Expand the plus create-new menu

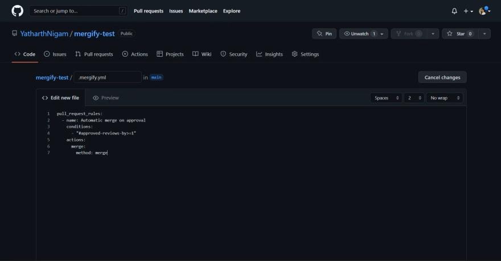(x=468, y=11)
